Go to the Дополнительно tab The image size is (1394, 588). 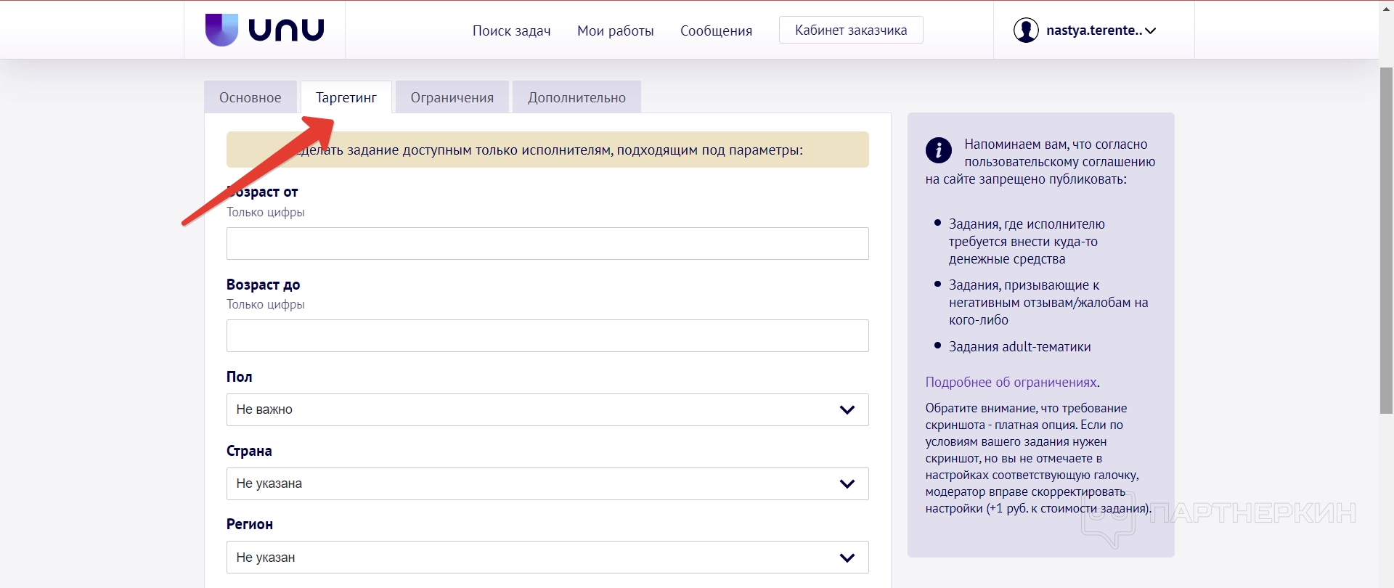pos(576,97)
